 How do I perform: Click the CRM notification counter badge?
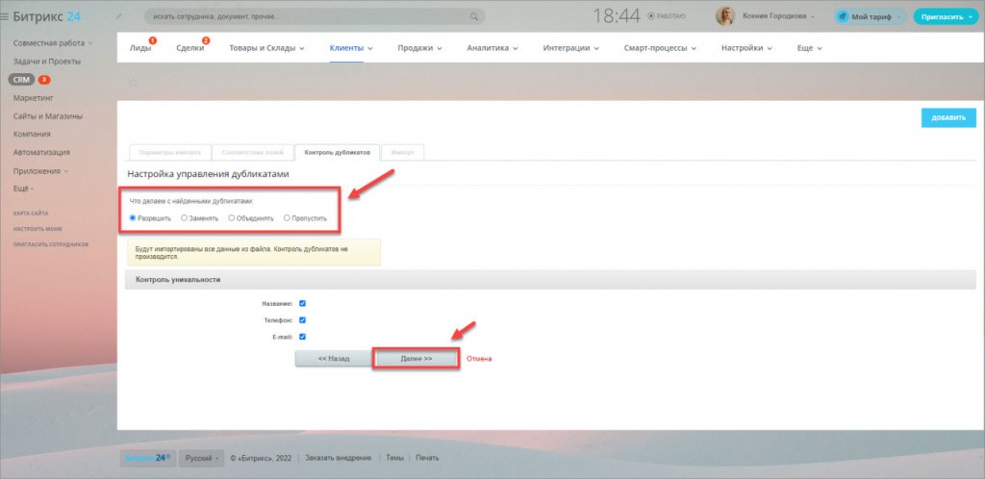(44, 80)
